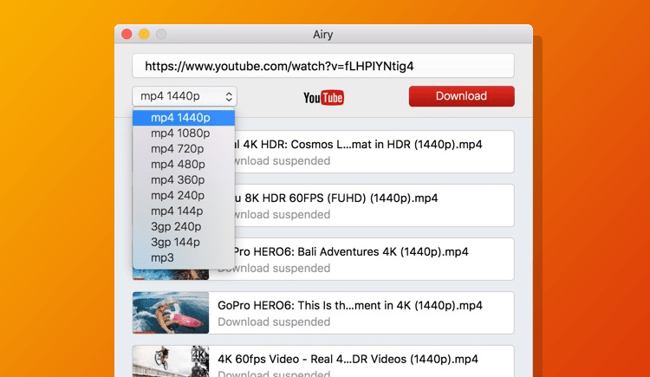This screenshot has width=650, height=377.
Task: Select mp4 480p format
Action: pyautogui.click(x=184, y=165)
